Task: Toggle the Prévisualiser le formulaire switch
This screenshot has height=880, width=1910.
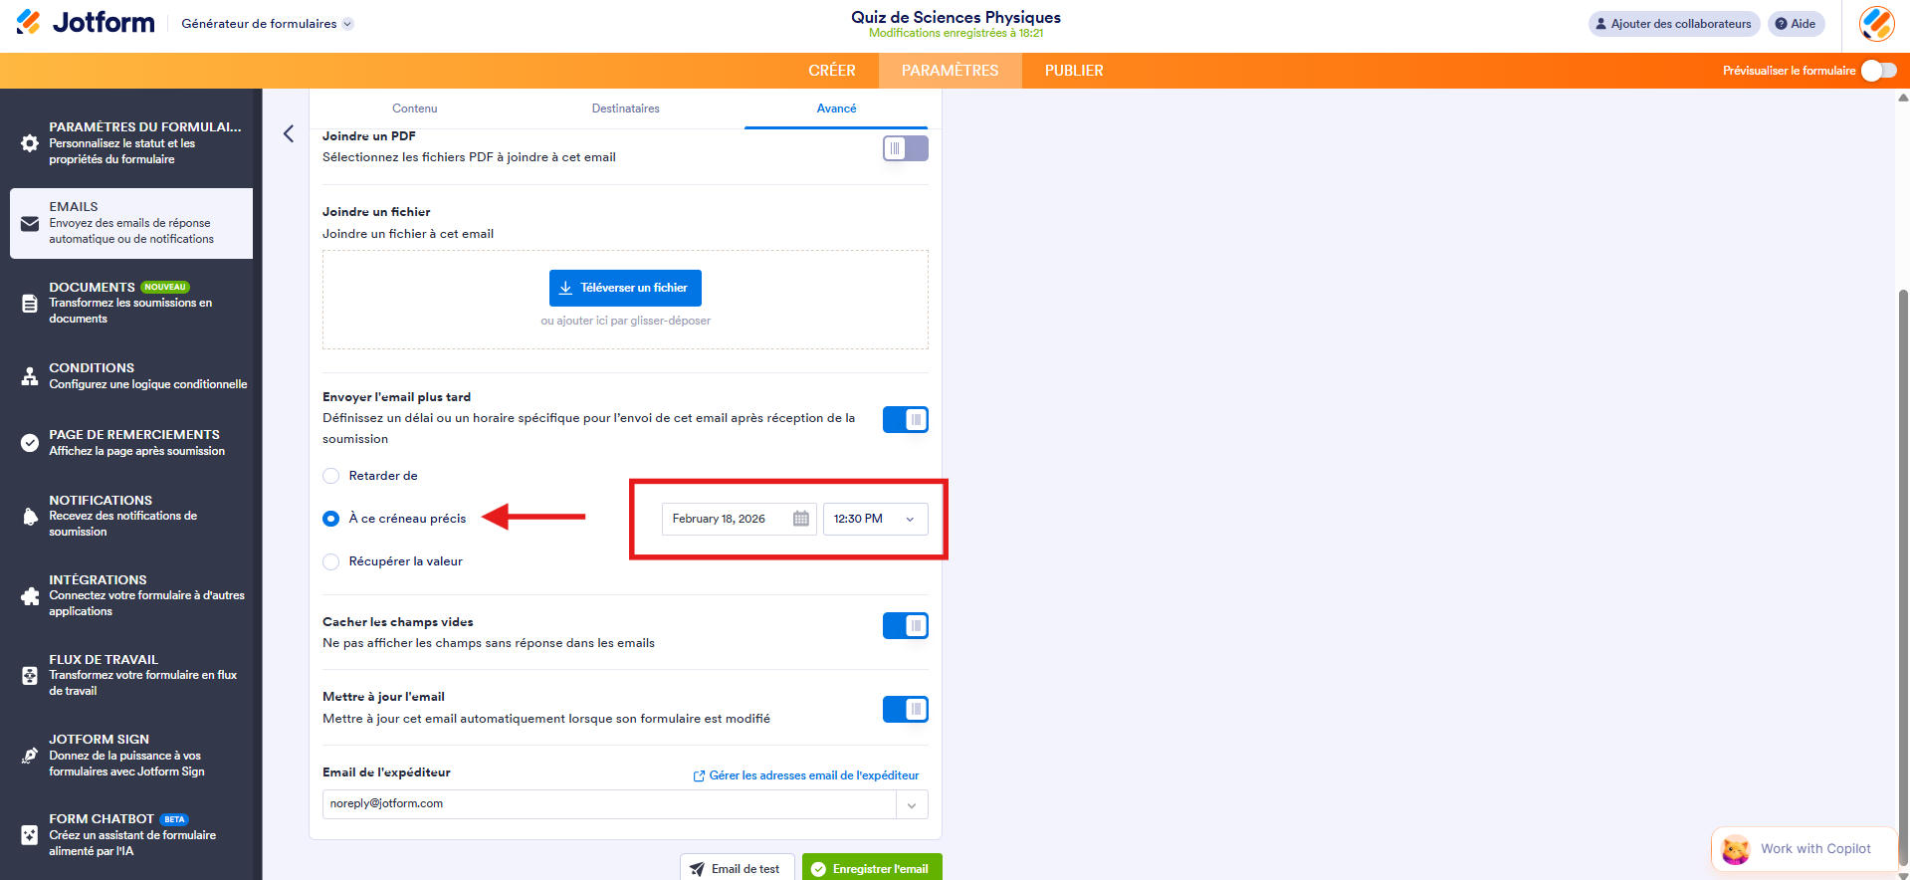Action: pyautogui.click(x=1878, y=71)
